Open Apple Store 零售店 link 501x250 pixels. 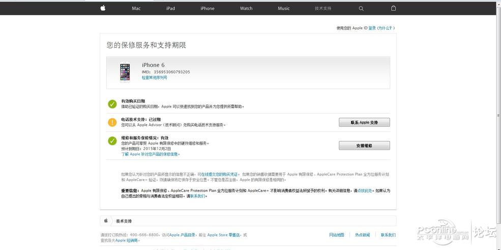pyautogui.click(x=223, y=235)
